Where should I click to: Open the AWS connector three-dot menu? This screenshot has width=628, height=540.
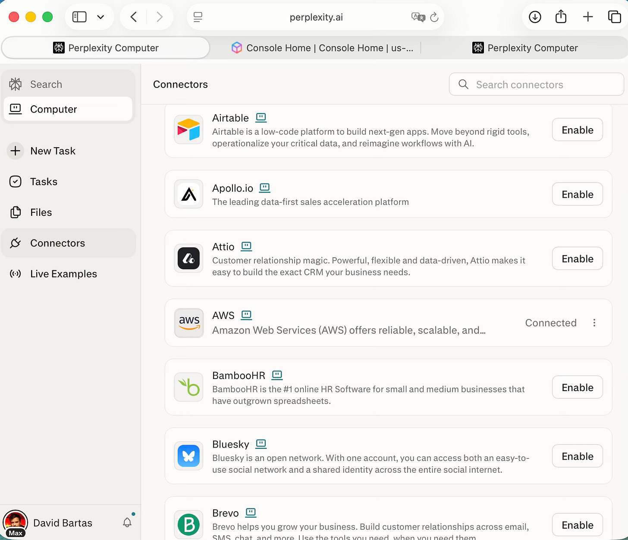[x=594, y=323]
